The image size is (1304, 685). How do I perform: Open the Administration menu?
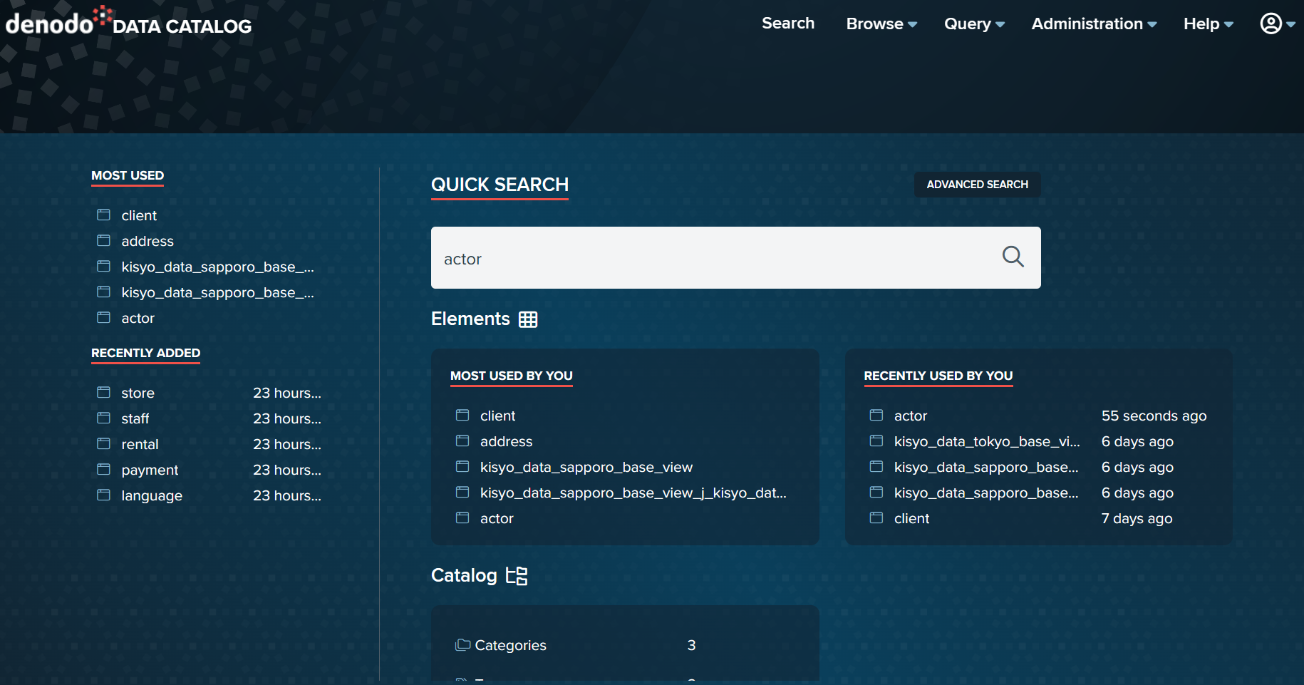pyautogui.click(x=1092, y=24)
